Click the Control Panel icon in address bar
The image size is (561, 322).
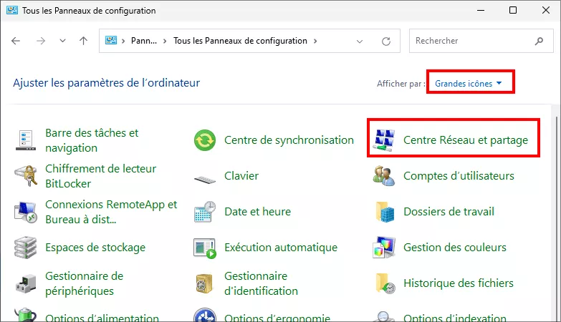pos(111,40)
